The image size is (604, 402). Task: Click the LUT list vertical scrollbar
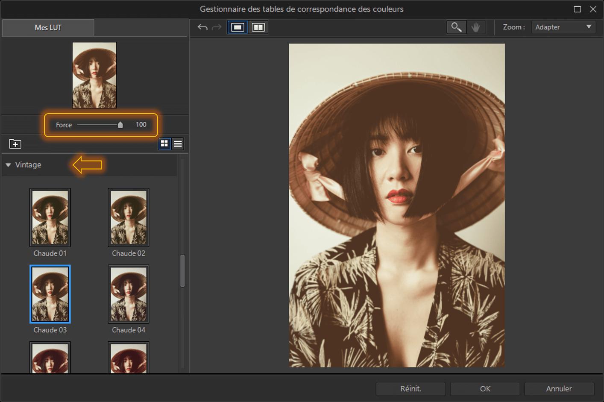(x=182, y=271)
